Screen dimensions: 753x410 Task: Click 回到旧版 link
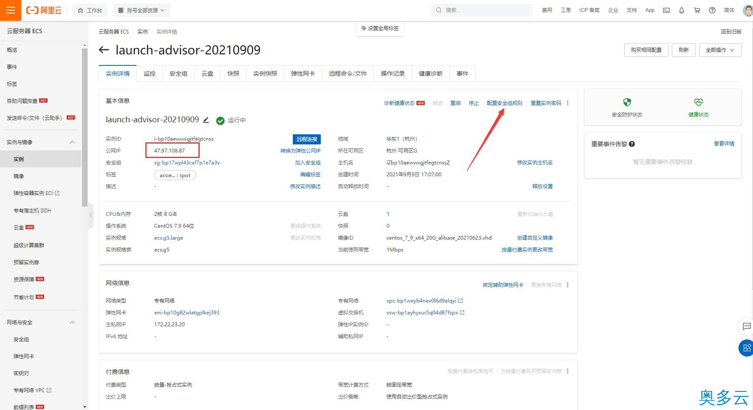[731, 32]
